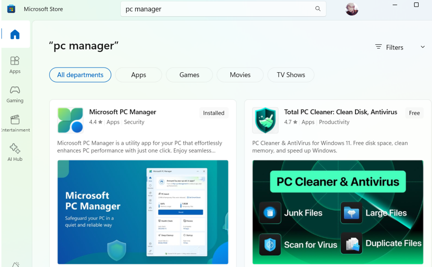Click the Productivity category label
This screenshot has width=432, height=267.
(334, 122)
